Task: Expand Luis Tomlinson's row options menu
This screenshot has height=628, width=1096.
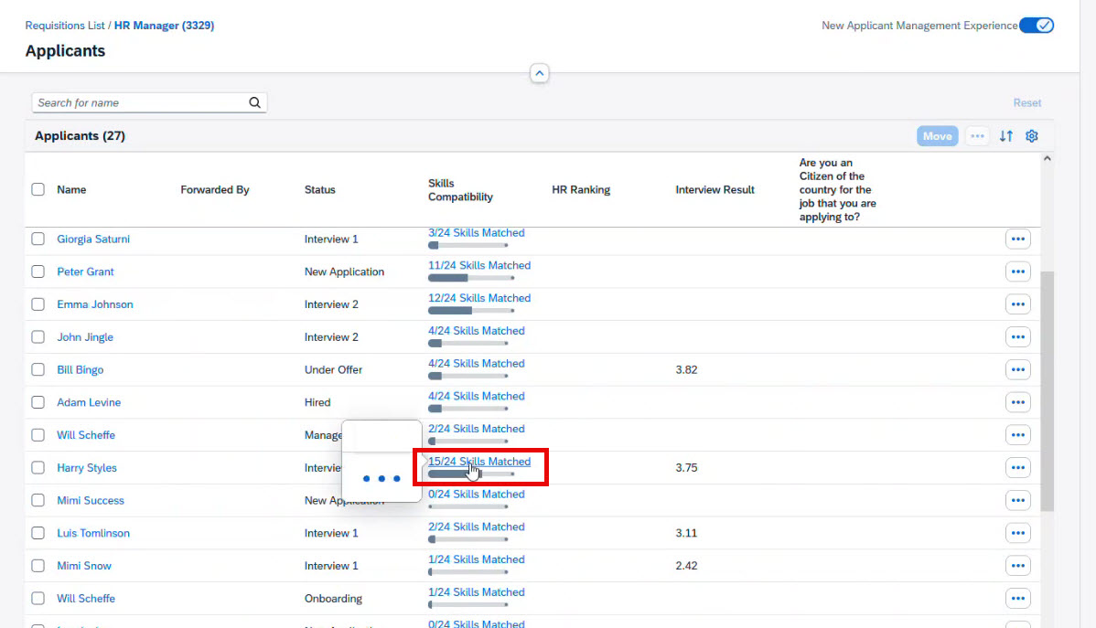Action: point(1017,534)
